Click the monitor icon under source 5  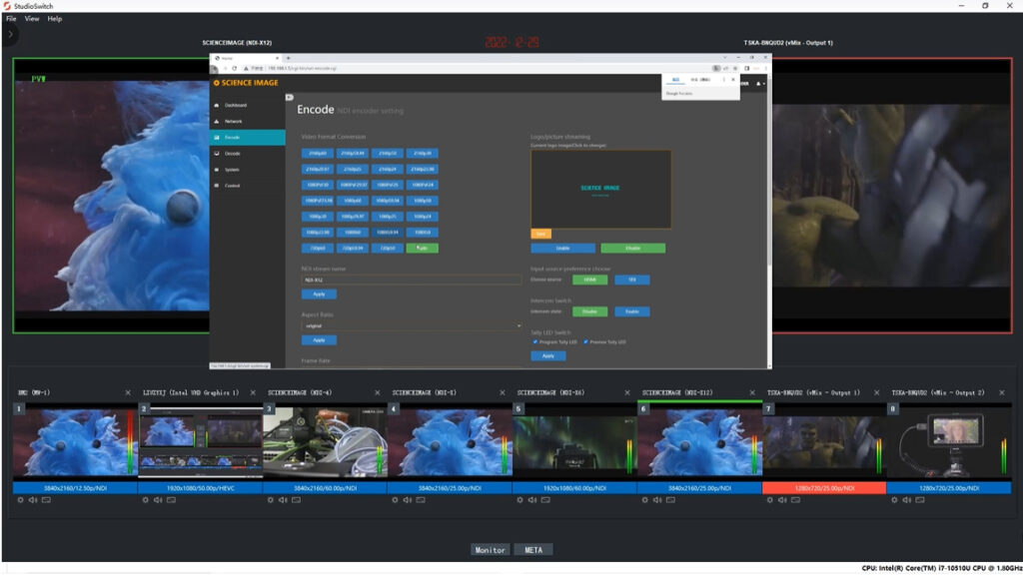point(545,500)
